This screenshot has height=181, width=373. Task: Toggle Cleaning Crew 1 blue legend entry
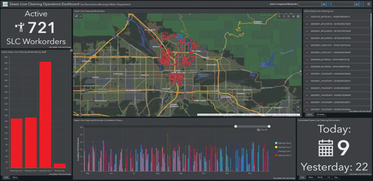pyautogui.click(x=283, y=151)
